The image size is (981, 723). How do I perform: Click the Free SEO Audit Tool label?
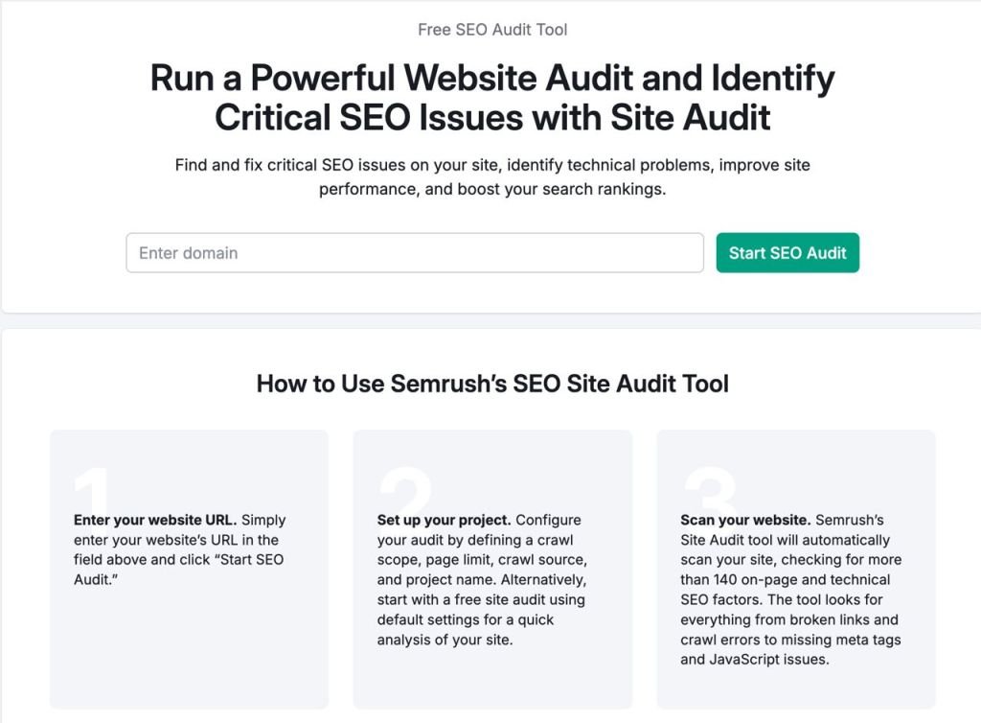click(490, 30)
